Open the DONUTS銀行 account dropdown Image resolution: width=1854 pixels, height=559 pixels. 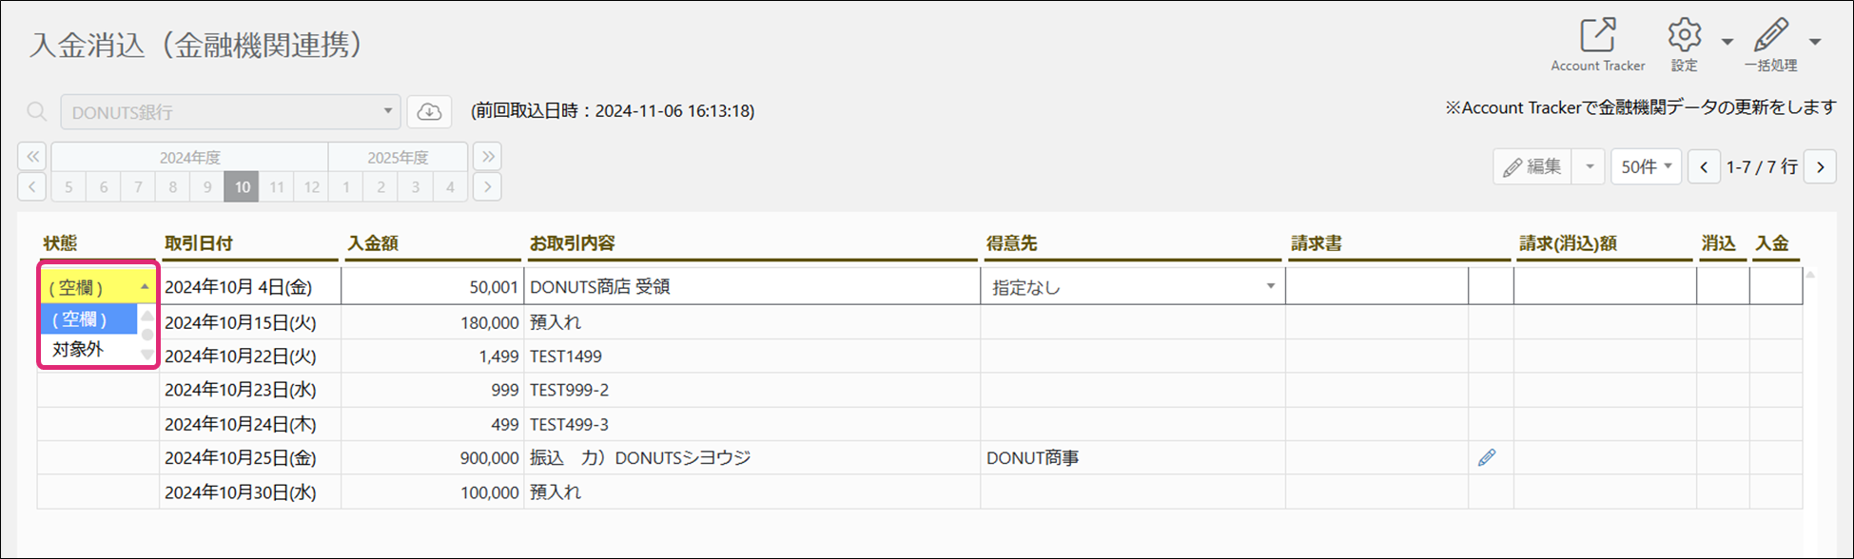tap(230, 112)
